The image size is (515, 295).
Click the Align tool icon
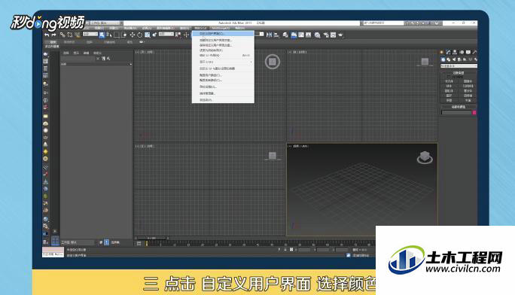(276, 35)
